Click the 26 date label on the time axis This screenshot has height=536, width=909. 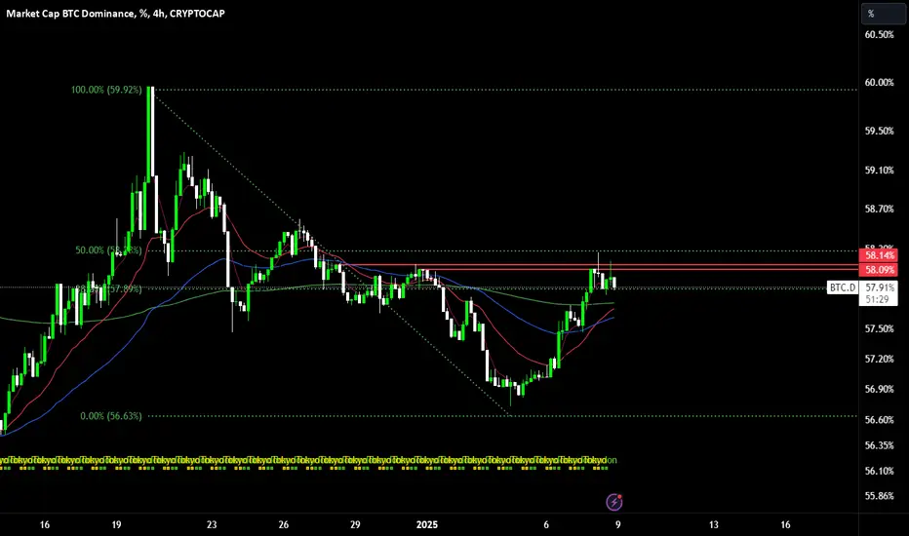284,525
